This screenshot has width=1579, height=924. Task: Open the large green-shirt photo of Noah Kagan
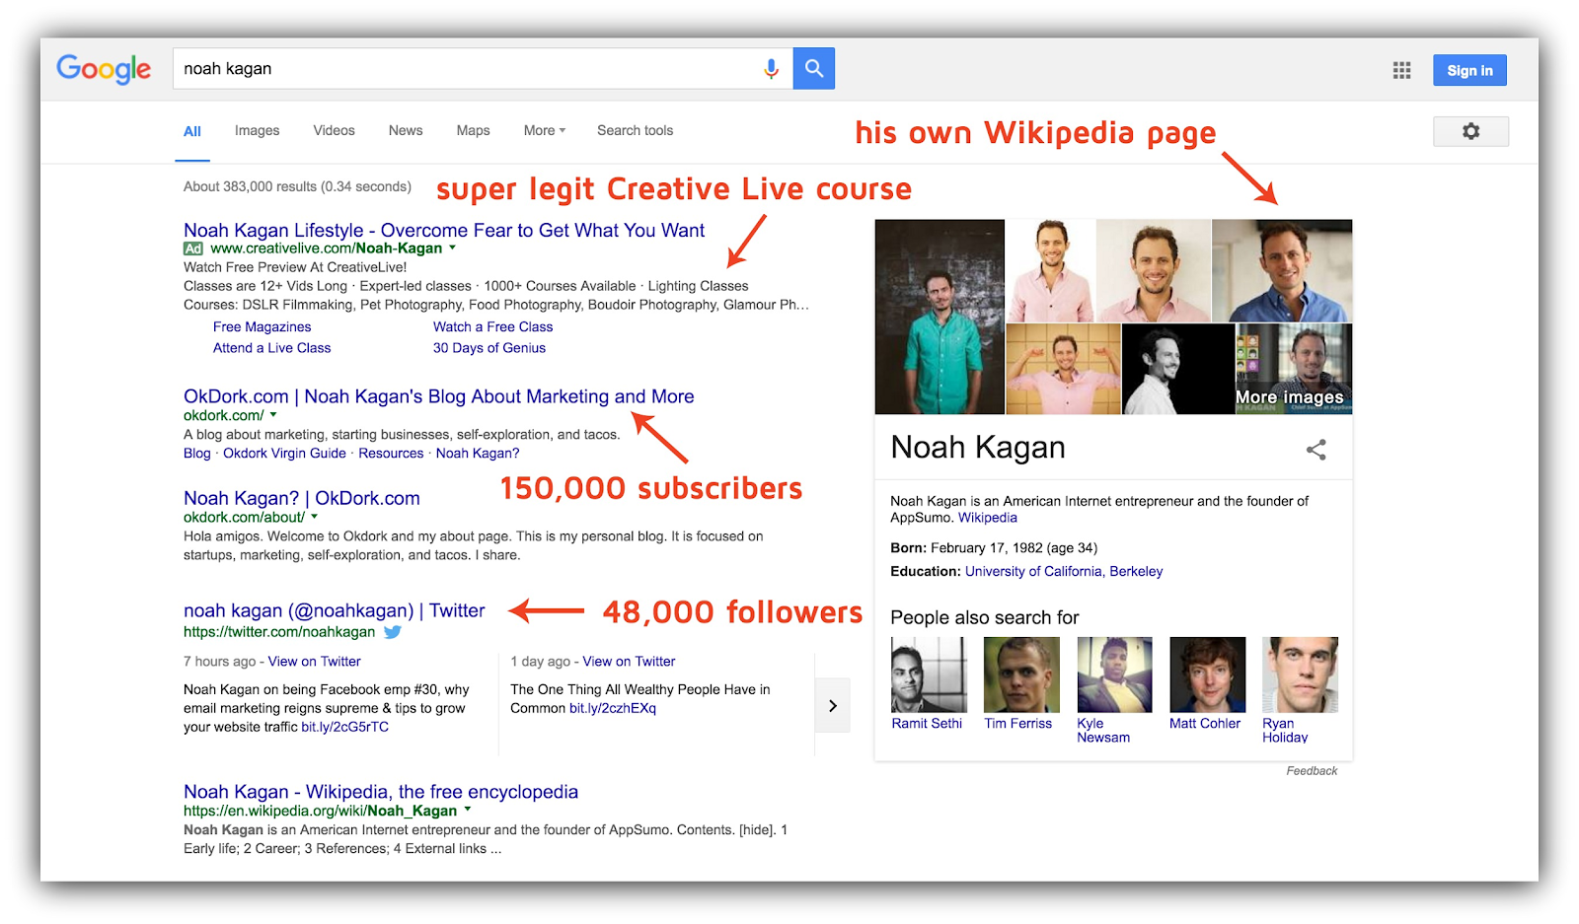point(940,317)
